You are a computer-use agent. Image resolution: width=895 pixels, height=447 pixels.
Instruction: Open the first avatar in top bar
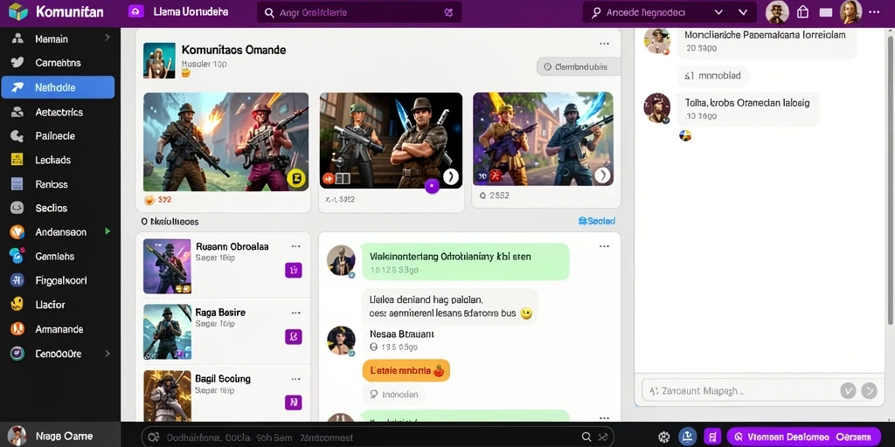(777, 12)
